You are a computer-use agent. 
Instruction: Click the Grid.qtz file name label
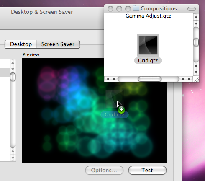[148, 61]
